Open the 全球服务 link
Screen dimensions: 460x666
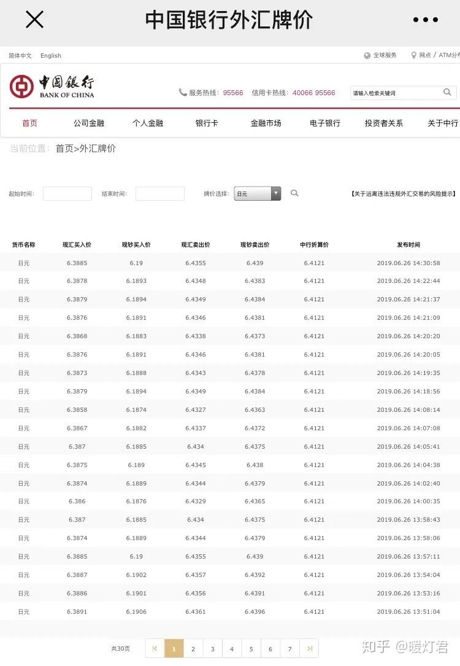click(x=385, y=55)
